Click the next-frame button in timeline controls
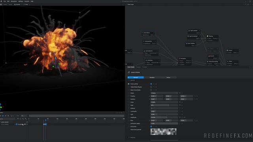Image resolution: width=253 pixels, height=142 pixels. click(6, 116)
